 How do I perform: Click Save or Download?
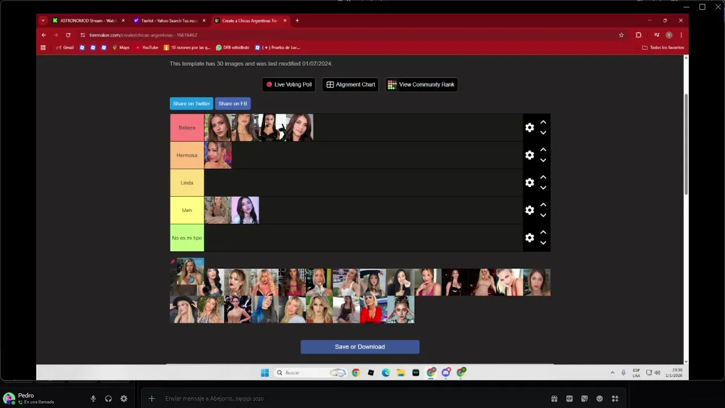click(x=360, y=347)
